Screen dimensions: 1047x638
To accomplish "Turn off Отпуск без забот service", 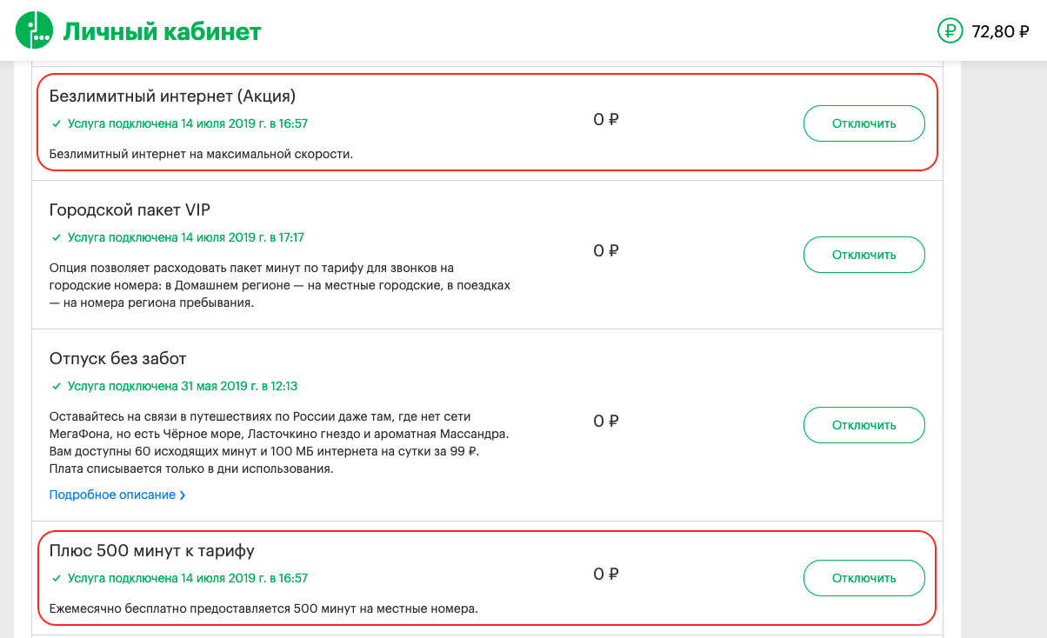I will point(864,425).
